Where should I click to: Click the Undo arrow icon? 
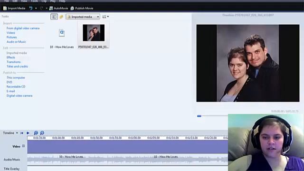(31, 9)
